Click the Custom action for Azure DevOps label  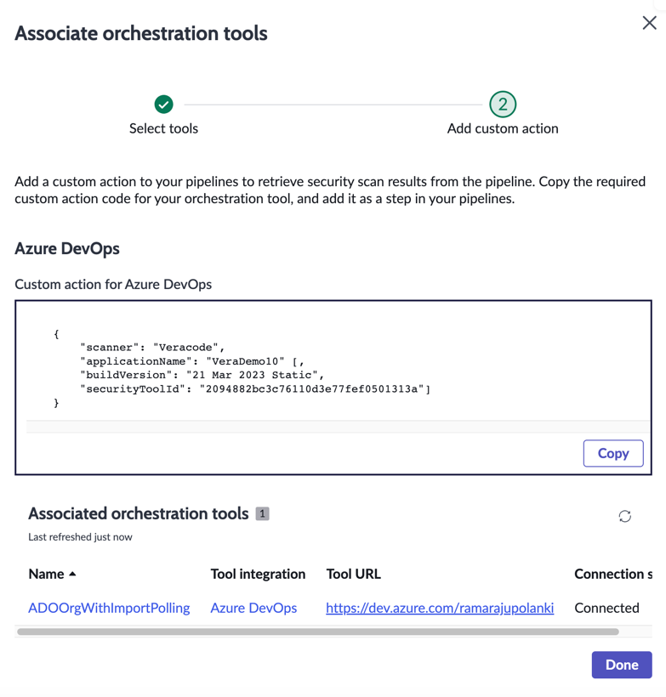tap(113, 284)
